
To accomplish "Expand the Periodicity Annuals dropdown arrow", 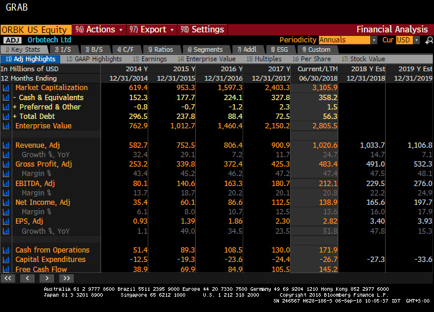I will pos(374,40).
